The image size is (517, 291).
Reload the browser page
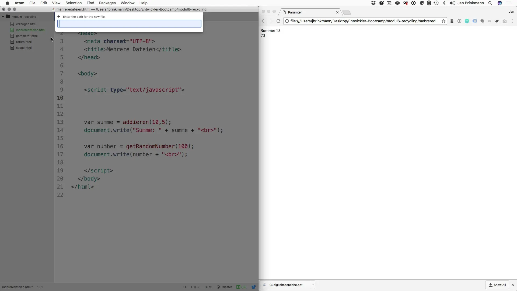pos(278,21)
